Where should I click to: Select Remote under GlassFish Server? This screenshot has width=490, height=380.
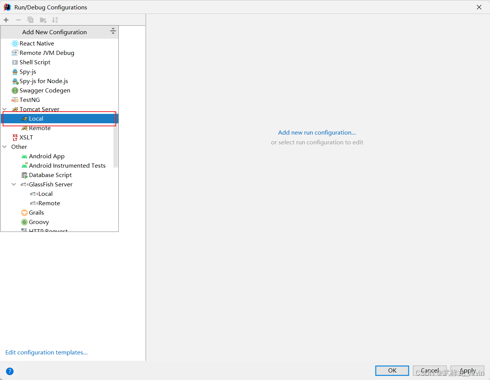59,203
